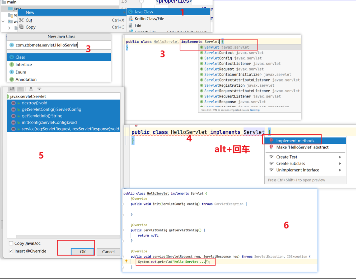Viewport: 356px width, 279px height.
Task: Click the expand all toolbar icon
Action: click(31, 89)
